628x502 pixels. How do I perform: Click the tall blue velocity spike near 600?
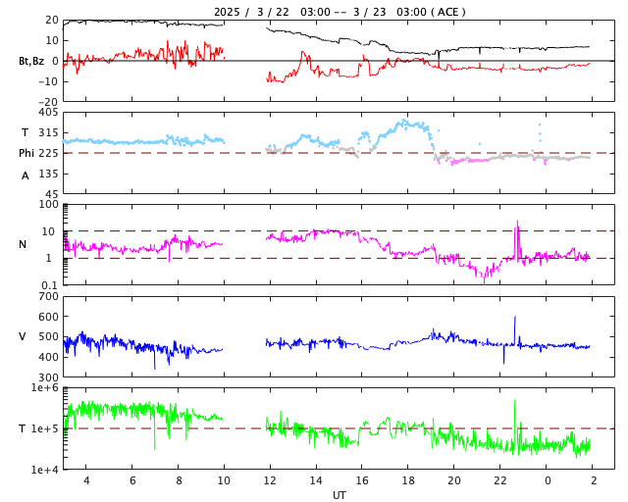pyautogui.click(x=515, y=328)
